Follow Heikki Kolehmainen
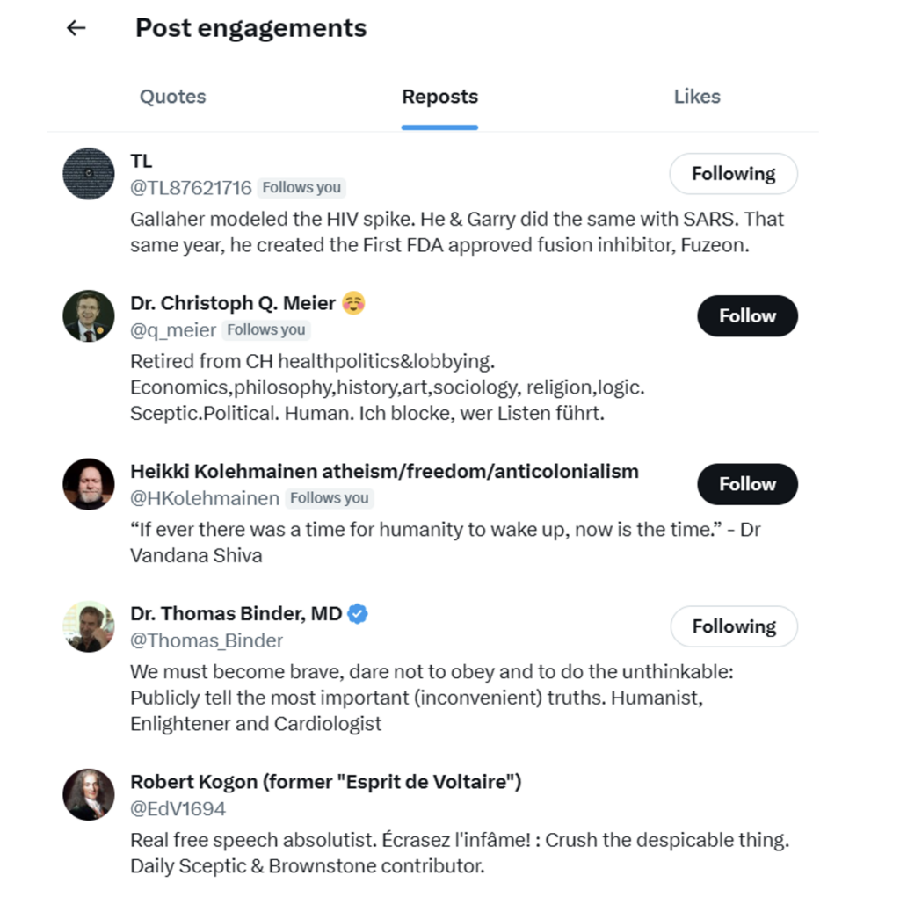This screenshot has height=897, width=900. pyautogui.click(x=747, y=484)
